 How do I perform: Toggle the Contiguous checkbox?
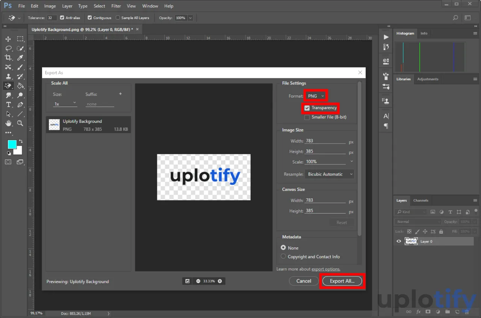point(89,18)
